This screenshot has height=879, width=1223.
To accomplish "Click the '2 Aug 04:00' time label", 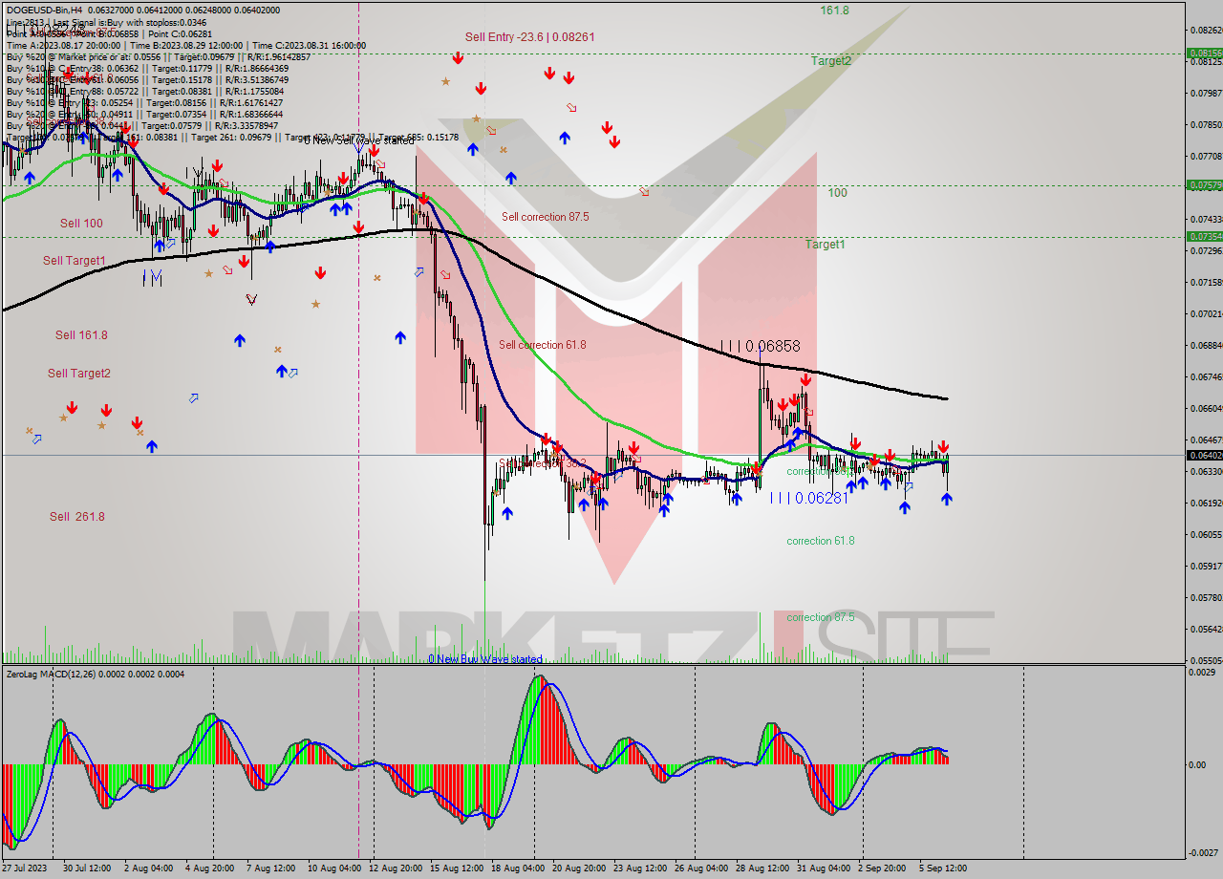I will click(148, 868).
